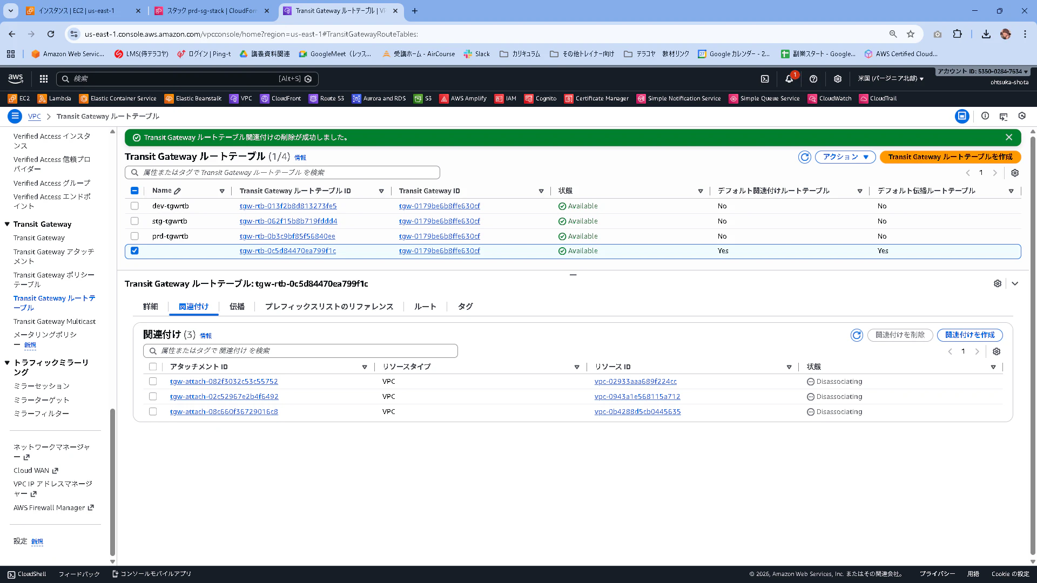The image size is (1037, 583).
Task: Bookmark this page with the star icon
Action: click(911, 34)
